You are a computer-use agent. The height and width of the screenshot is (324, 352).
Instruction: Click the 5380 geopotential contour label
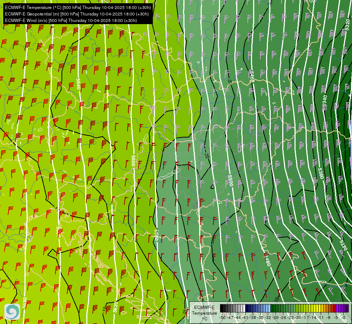coord(343,245)
